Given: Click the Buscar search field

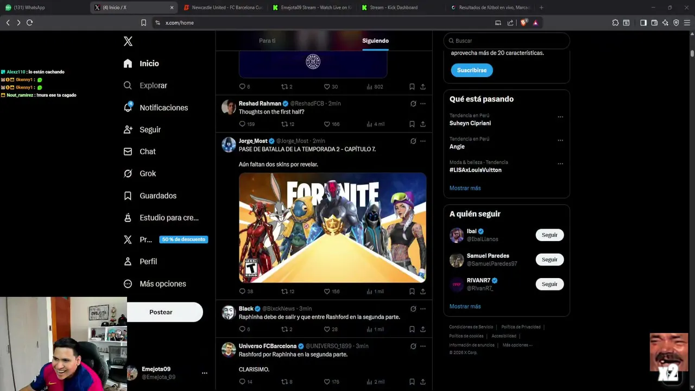Looking at the screenshot, I should click(507, 41).
